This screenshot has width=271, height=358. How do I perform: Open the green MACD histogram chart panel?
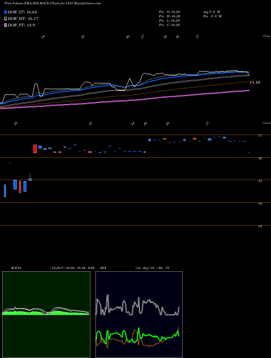point(46,315)
